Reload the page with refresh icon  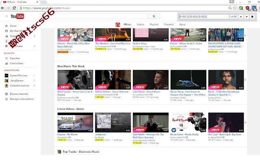click(x=14, y=8)
